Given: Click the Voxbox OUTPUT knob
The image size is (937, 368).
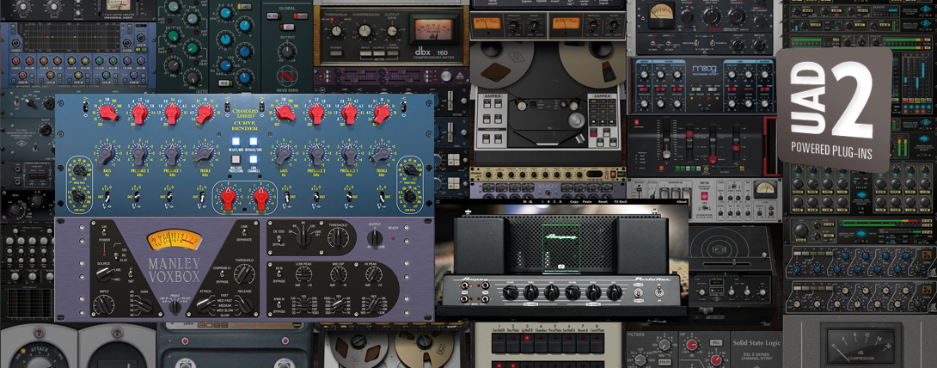Looking at the screenshot, I should tap(375, 238).
